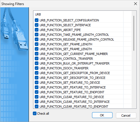140x122 pixels.
Task: Uncheck URB_FUNCTION_SET_DESCRIPTOR_TO_DEVICE checkbox
Action: [36, 78]
